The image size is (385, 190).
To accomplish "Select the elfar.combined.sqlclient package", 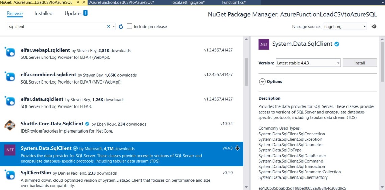I will point(122,78).
